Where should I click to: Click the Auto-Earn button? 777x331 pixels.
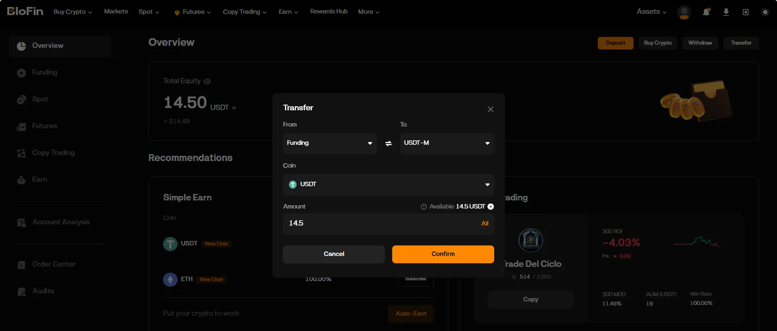coord(411,314)
